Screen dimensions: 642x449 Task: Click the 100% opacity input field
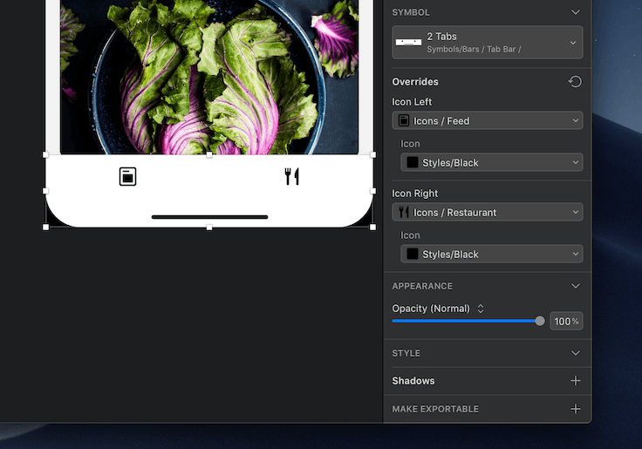[x=566, y=322]
